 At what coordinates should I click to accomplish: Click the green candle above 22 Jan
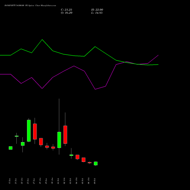[x=23, y=144]
